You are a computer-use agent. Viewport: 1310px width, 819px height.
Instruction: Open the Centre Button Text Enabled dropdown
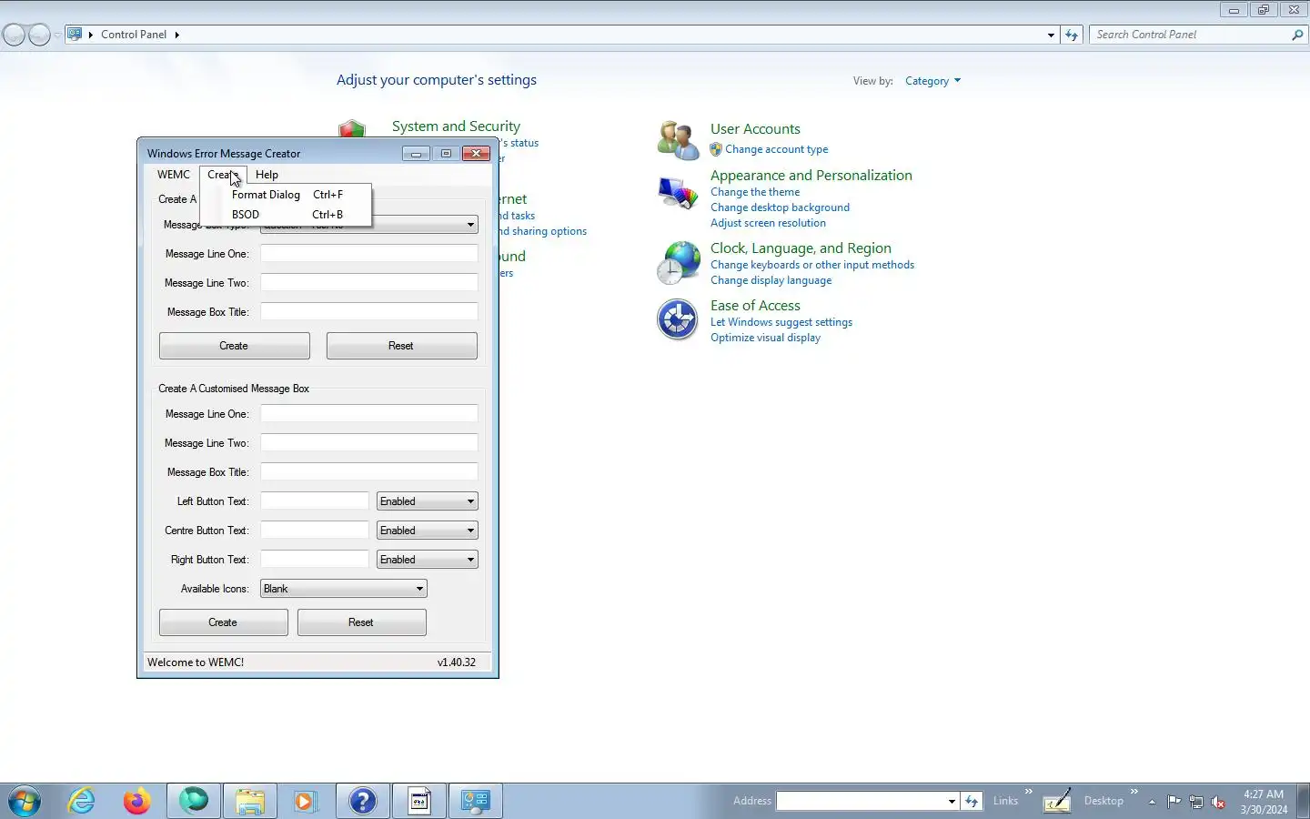(428, 531)
